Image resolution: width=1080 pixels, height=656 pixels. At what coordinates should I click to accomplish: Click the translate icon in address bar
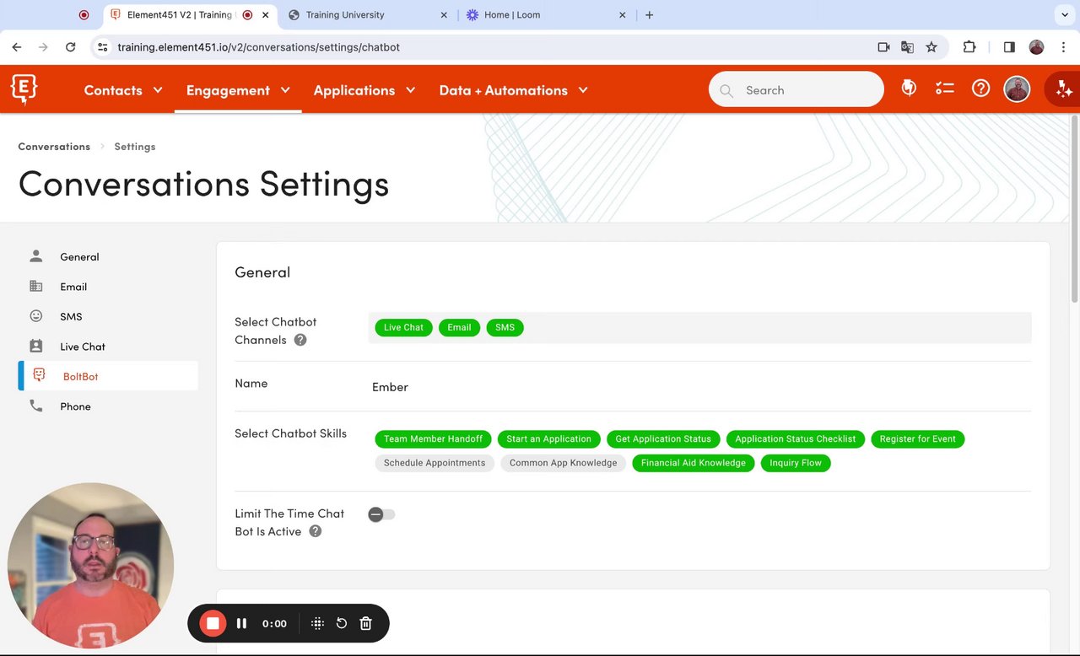tap(908, 47)
